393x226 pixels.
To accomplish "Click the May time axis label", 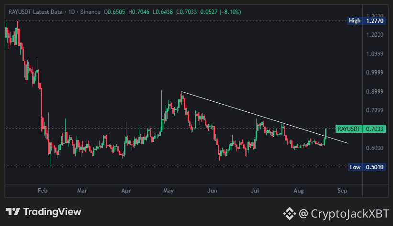I will click(168, 191).
